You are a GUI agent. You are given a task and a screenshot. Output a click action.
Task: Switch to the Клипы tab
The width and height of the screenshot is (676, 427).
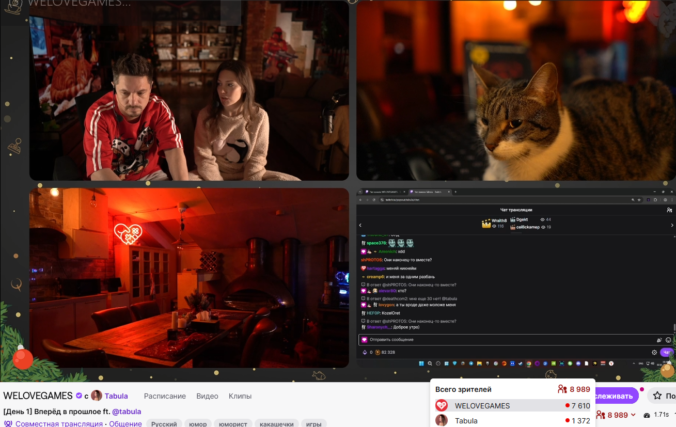coord(240,396)
